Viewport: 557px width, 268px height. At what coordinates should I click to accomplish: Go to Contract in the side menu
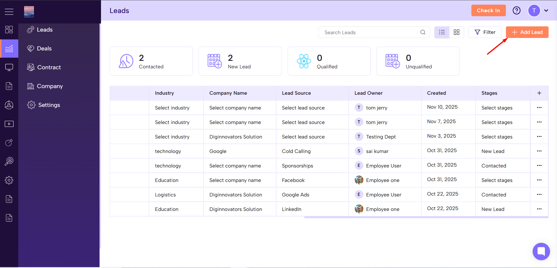pyautogui.click(x=49, y=67)
